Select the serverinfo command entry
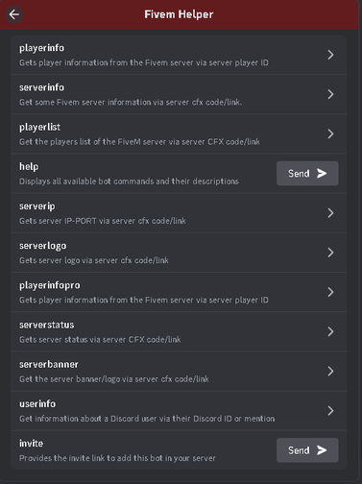This screenshot has height=484, width=362. (x=179, y=94)
